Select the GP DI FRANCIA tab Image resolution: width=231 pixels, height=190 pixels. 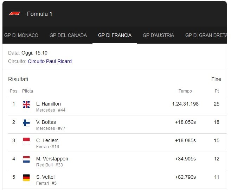(x=115, y=35)
